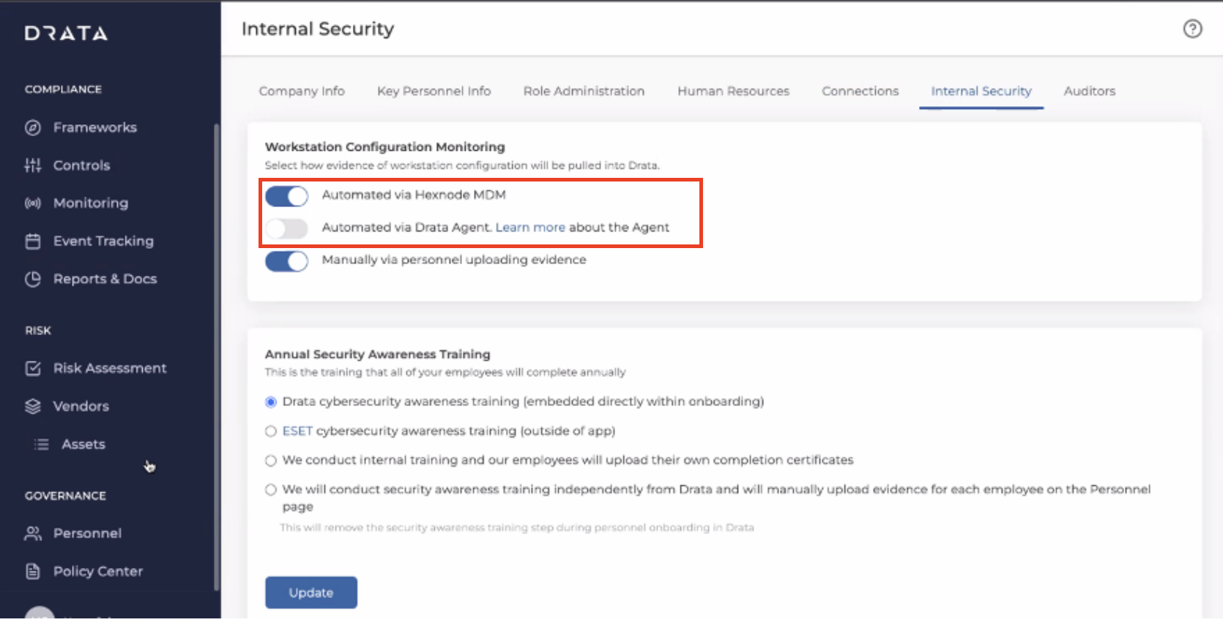
Task: Toggle Manually via personnel uploading evidence switch
Action: [286, 261]
